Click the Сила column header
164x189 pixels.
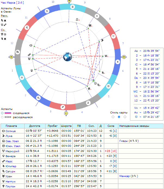111,126
